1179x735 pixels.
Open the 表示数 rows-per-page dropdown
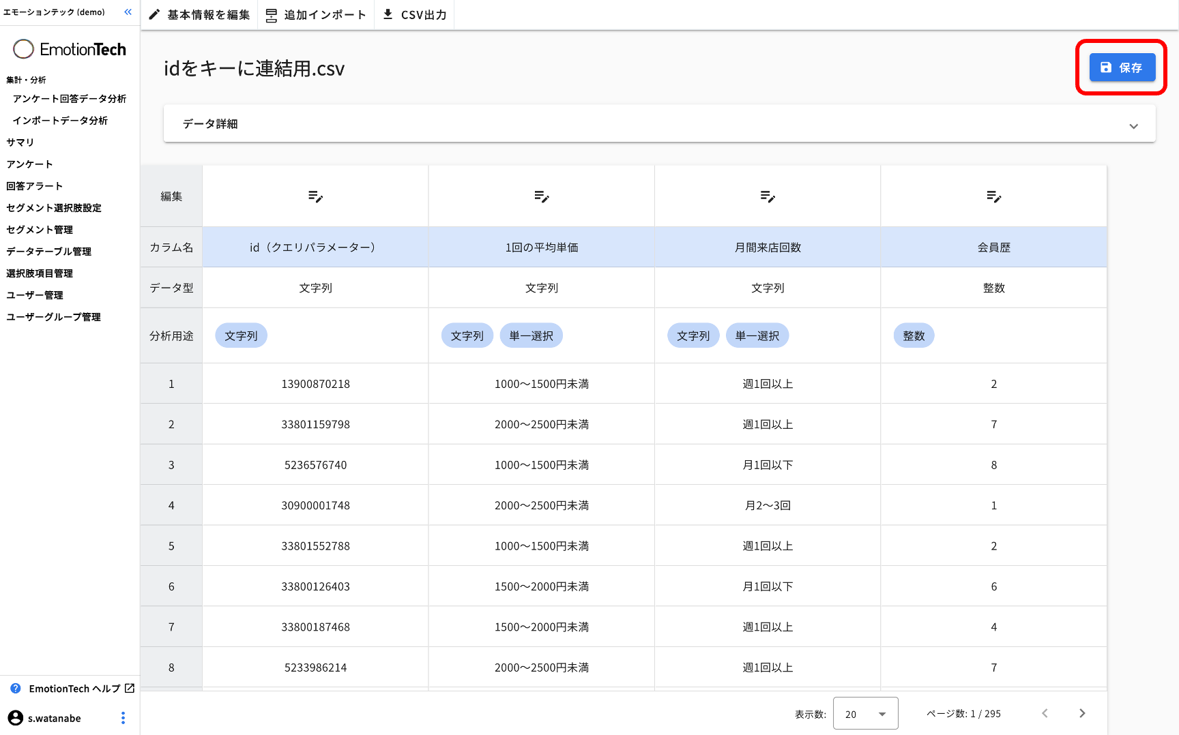[x=865, y=714]
